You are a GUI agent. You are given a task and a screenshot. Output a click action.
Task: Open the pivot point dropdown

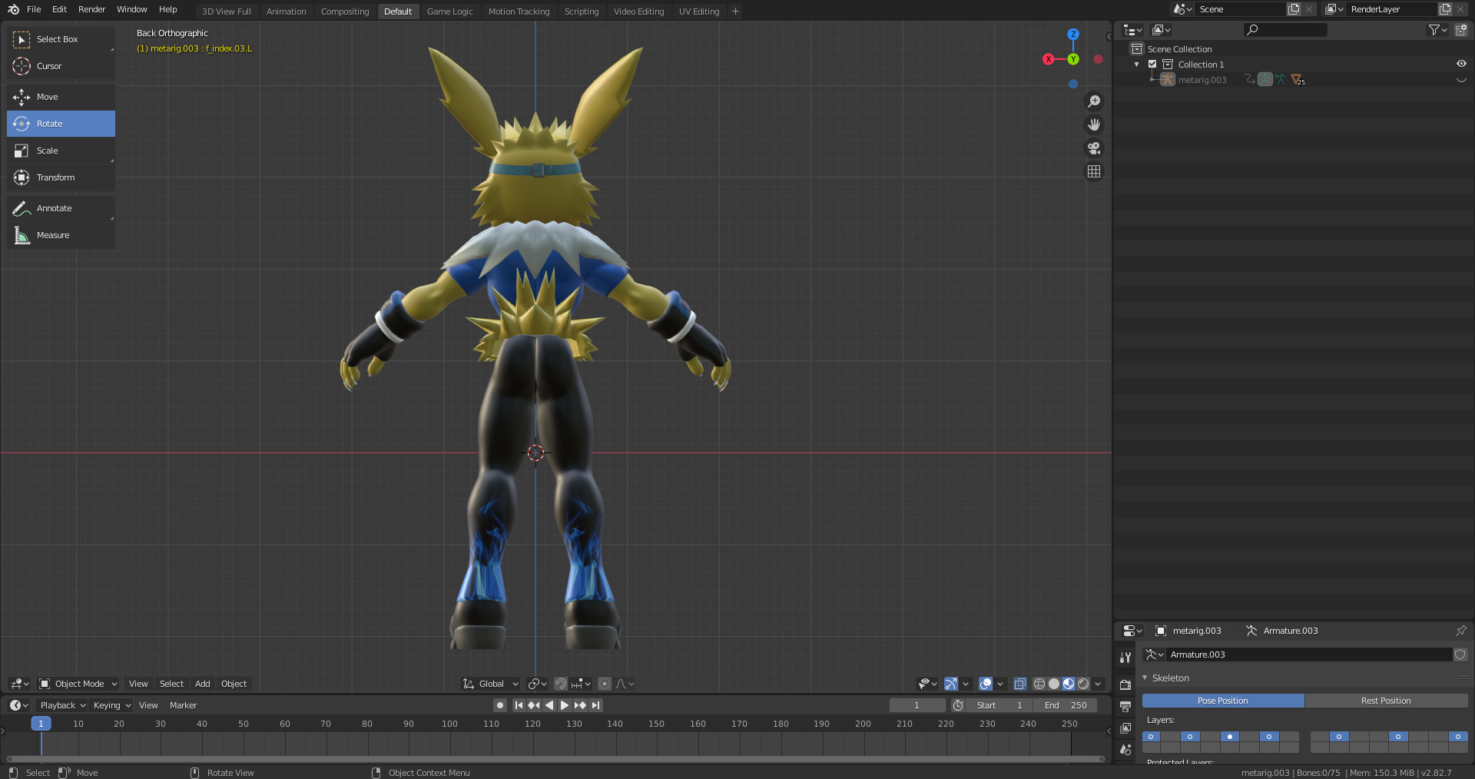pyautogui.click(x=538, y=684)
